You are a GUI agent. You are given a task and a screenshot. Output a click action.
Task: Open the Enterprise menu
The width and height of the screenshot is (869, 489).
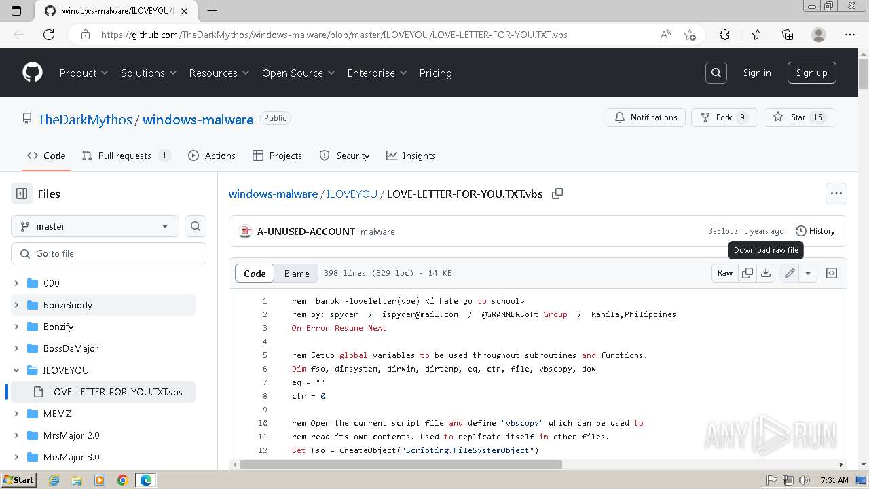pos(377,73)
